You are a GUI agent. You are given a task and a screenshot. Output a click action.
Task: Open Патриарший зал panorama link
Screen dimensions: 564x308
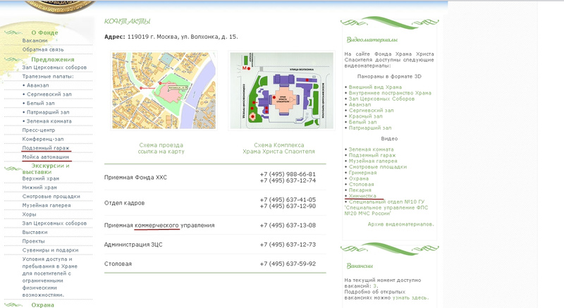tap(370, 128)
